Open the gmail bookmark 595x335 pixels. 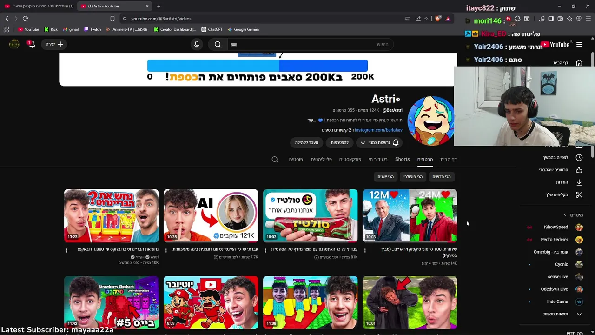(x=71, y=29)
